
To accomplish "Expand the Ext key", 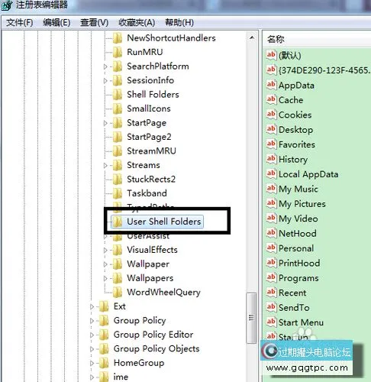I will tap(92, 306).
